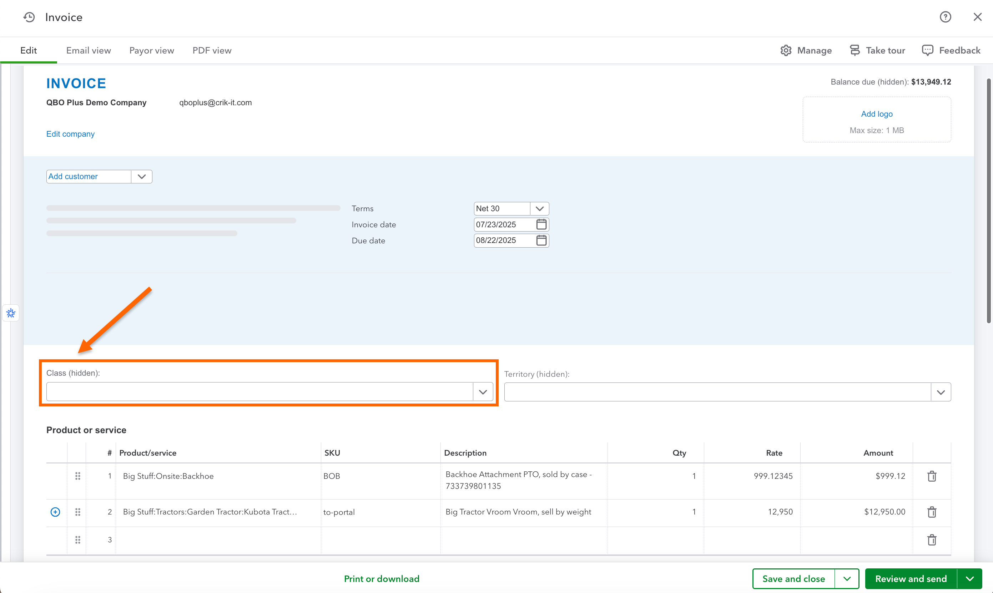Screen dimensions: 993x593
Task: Click the vertical scrollbar on the right
Action: pos(988,200)
